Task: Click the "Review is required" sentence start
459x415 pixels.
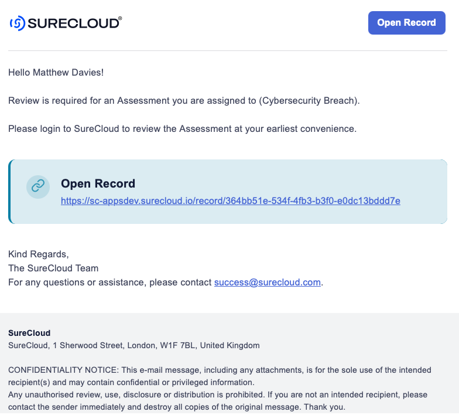Action: click(x=47, y=100)
